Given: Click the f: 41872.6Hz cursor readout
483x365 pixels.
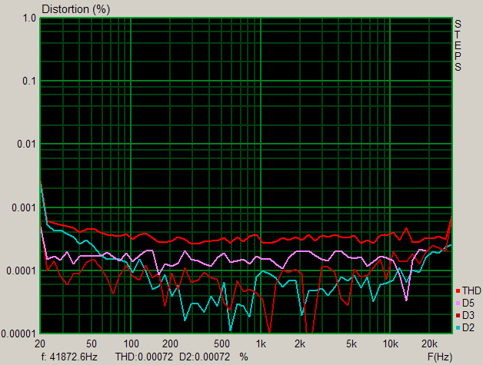Looking at the screenshot, I should [68, 357].
